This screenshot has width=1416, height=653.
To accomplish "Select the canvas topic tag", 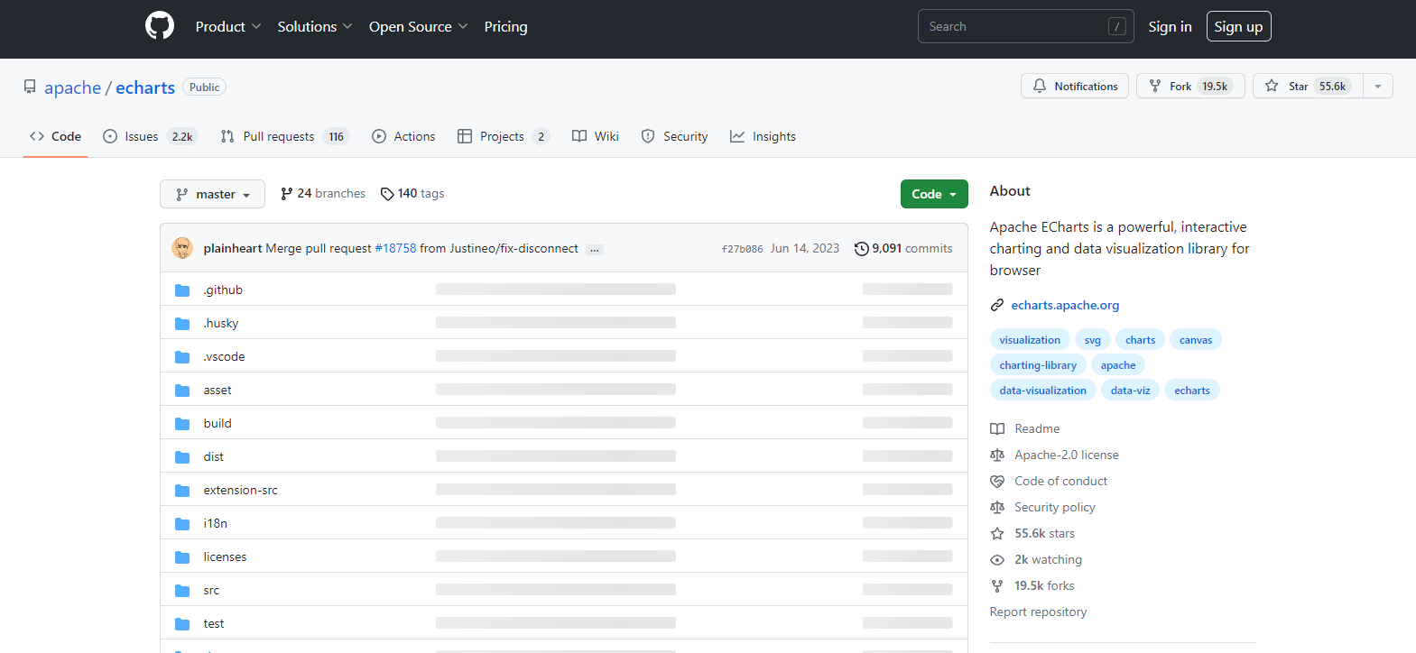I will [x=1196, y=340].
